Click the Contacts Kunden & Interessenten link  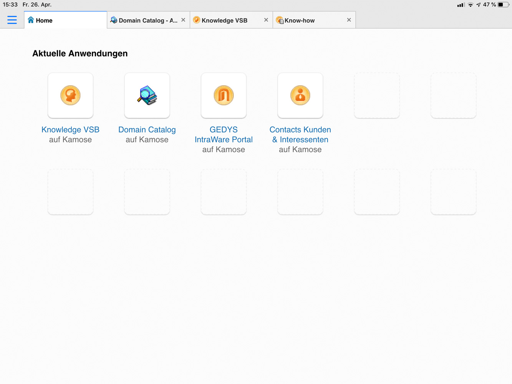click(300, 135)
